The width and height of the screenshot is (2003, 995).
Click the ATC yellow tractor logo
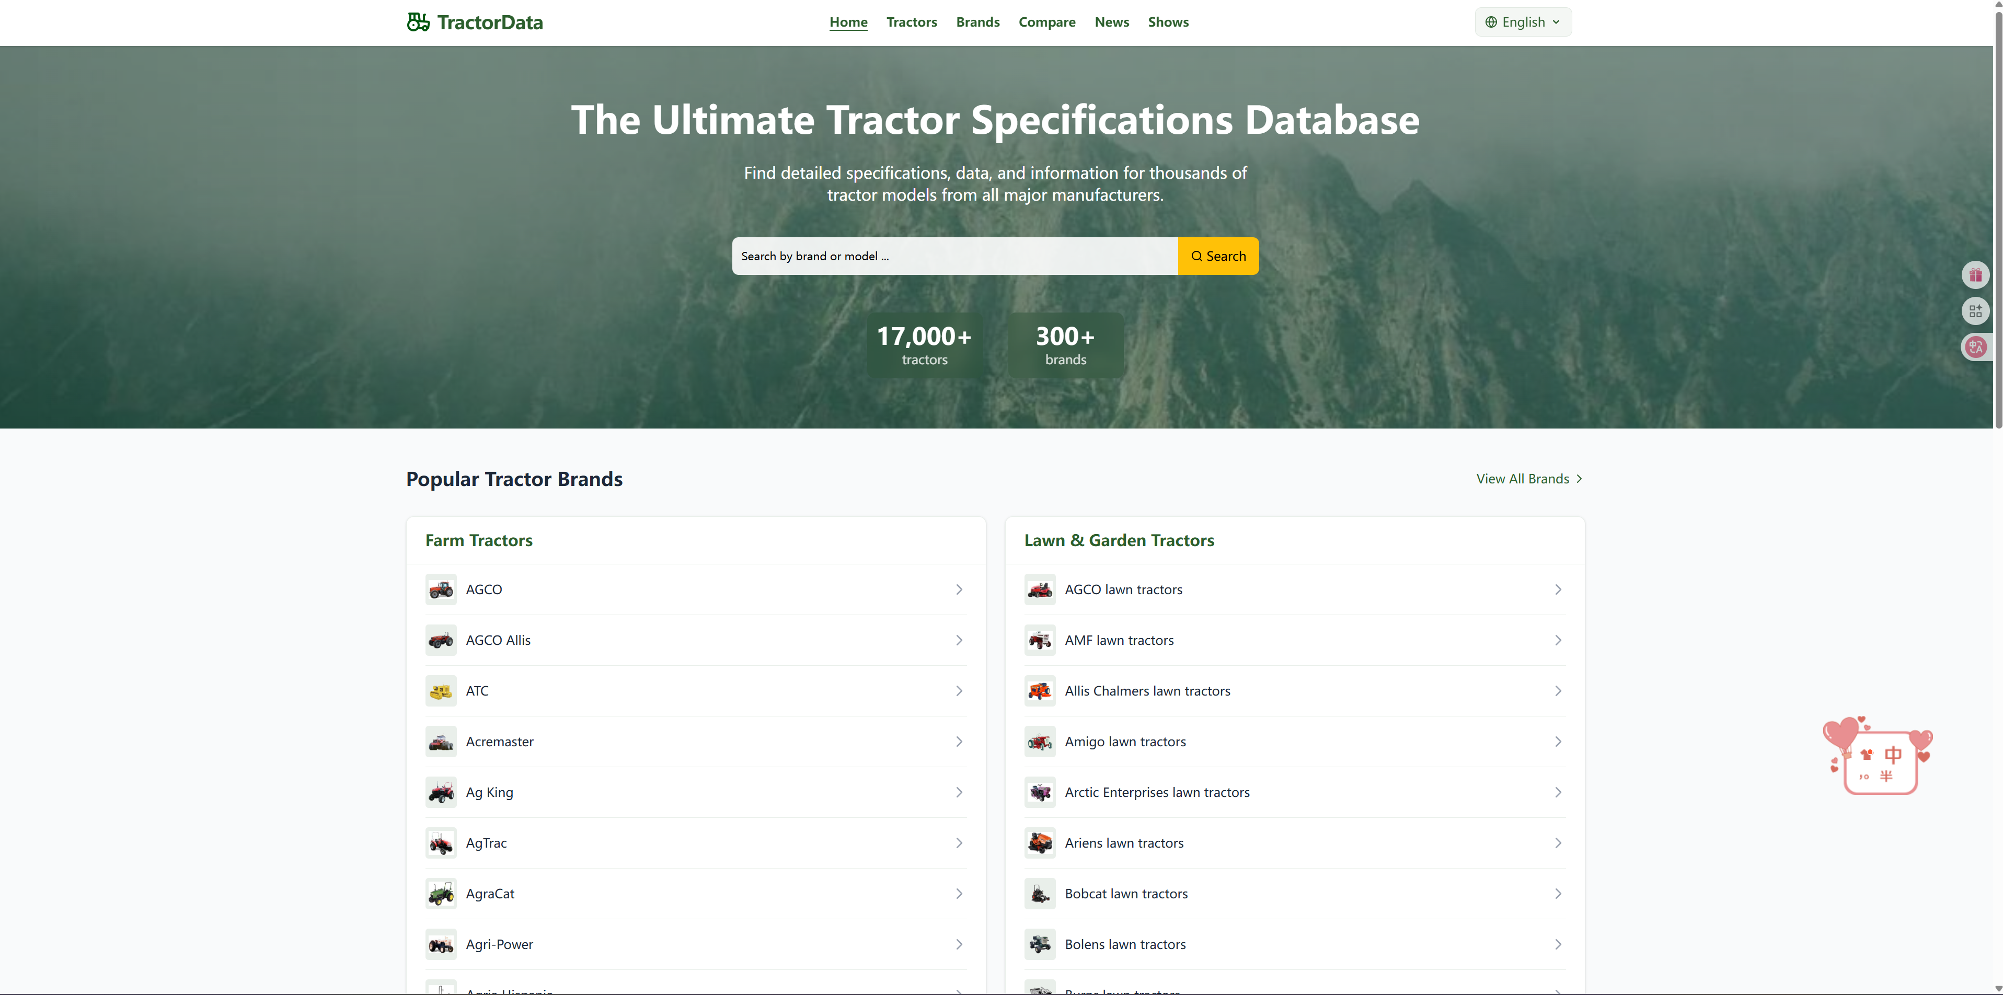coord(440,690)
